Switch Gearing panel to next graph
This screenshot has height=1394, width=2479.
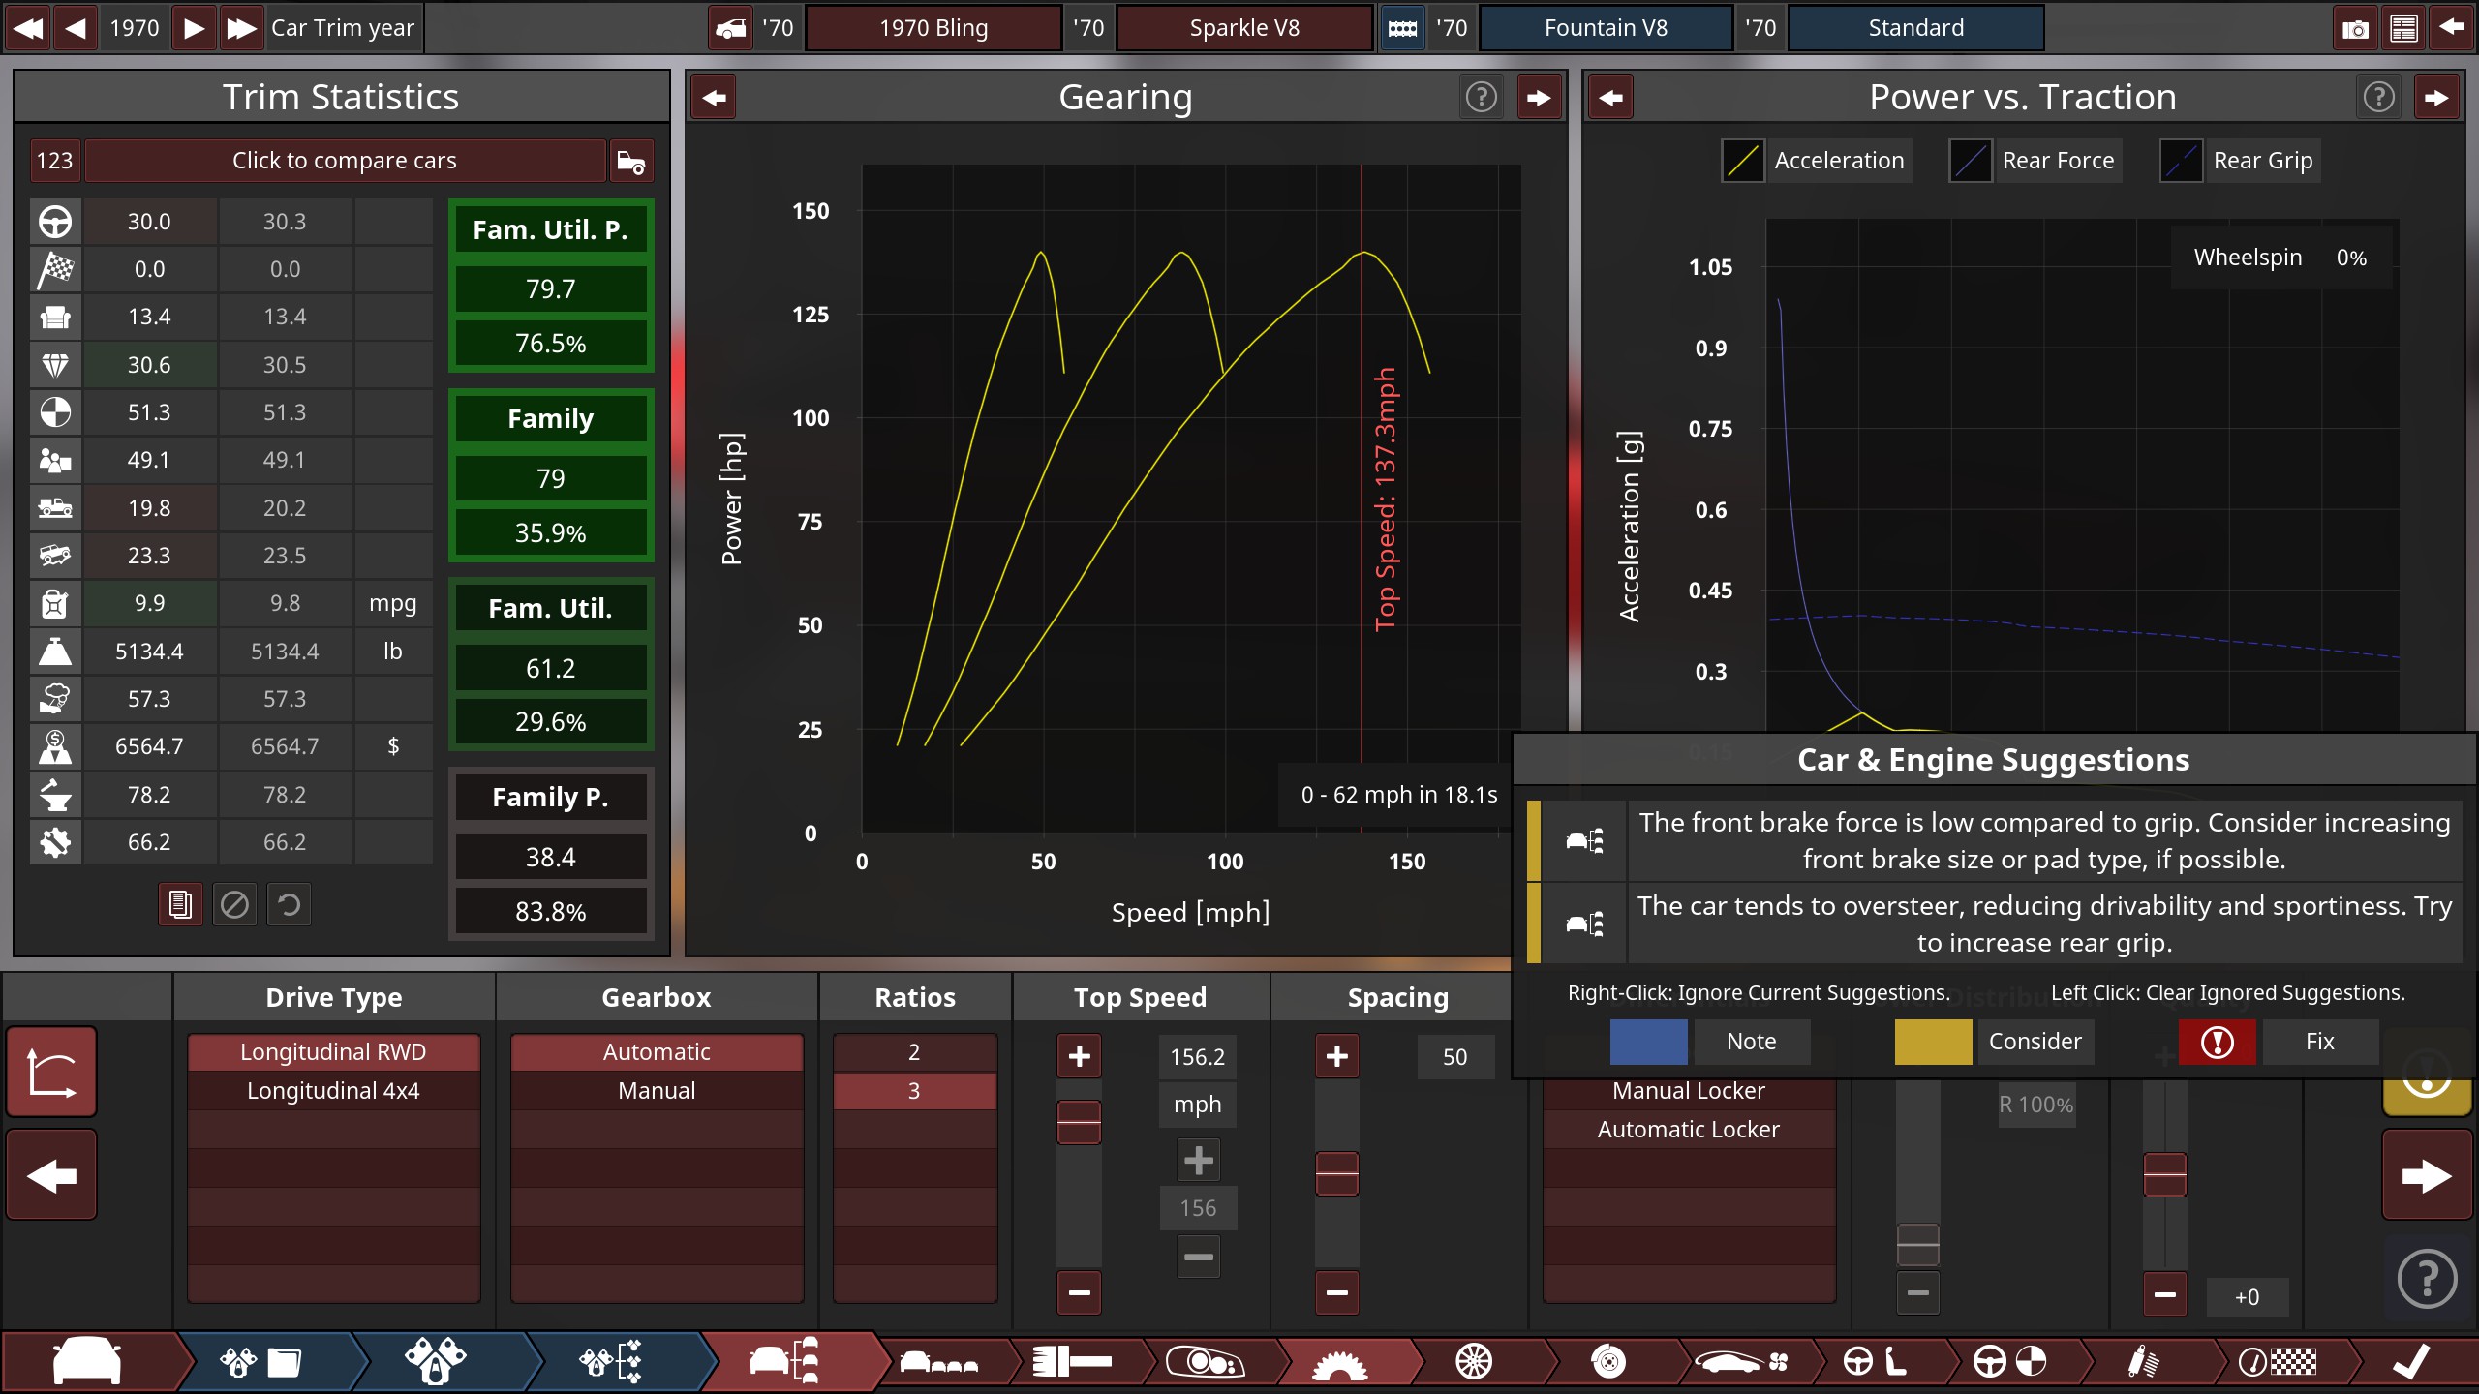click(x=1538, y=97)
